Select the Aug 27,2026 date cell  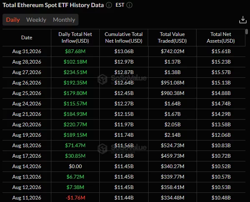27,72
